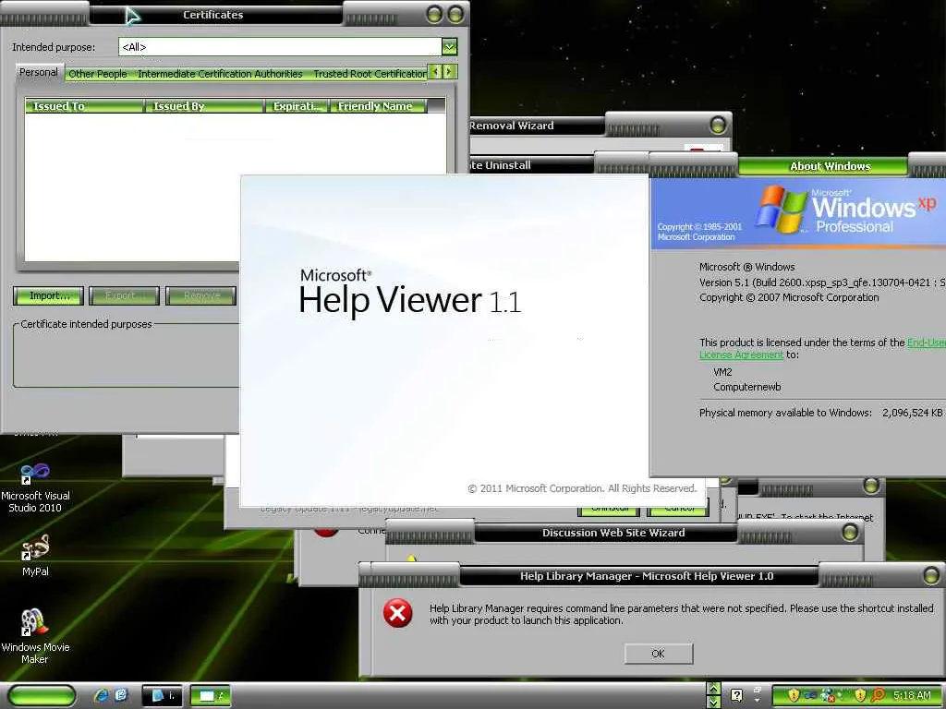Click the Removal Wizard window title bar

537,126
